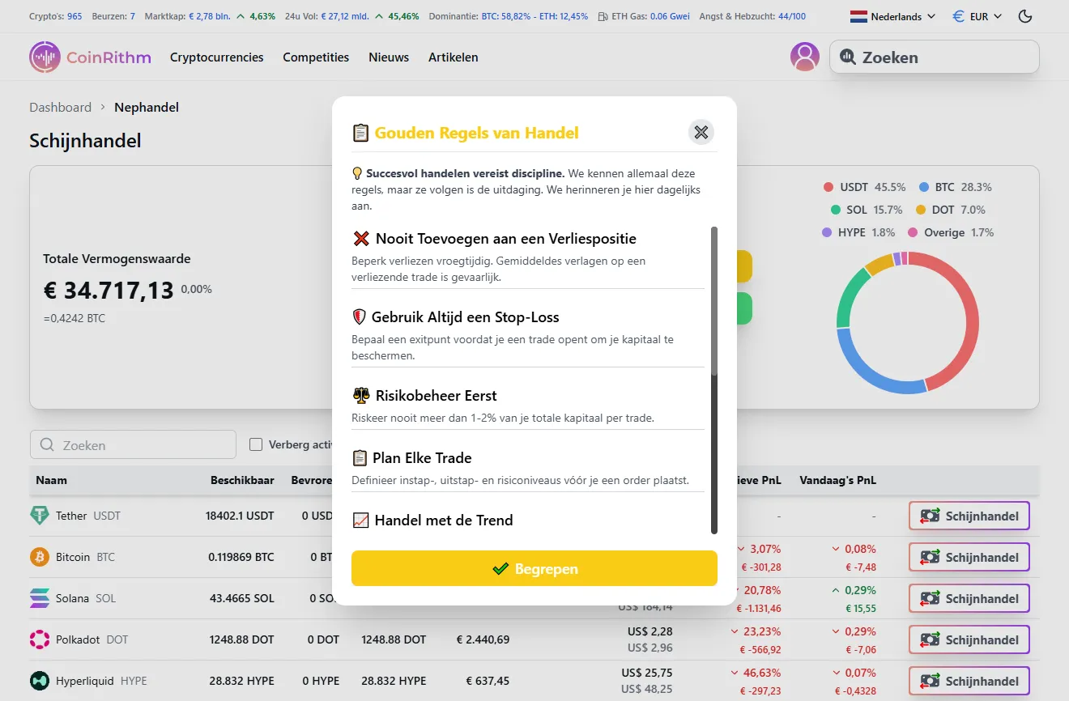This screenshot has height=701, width=1069.
Task: Open the Nieuws navigation item
Action: point(389,57)
